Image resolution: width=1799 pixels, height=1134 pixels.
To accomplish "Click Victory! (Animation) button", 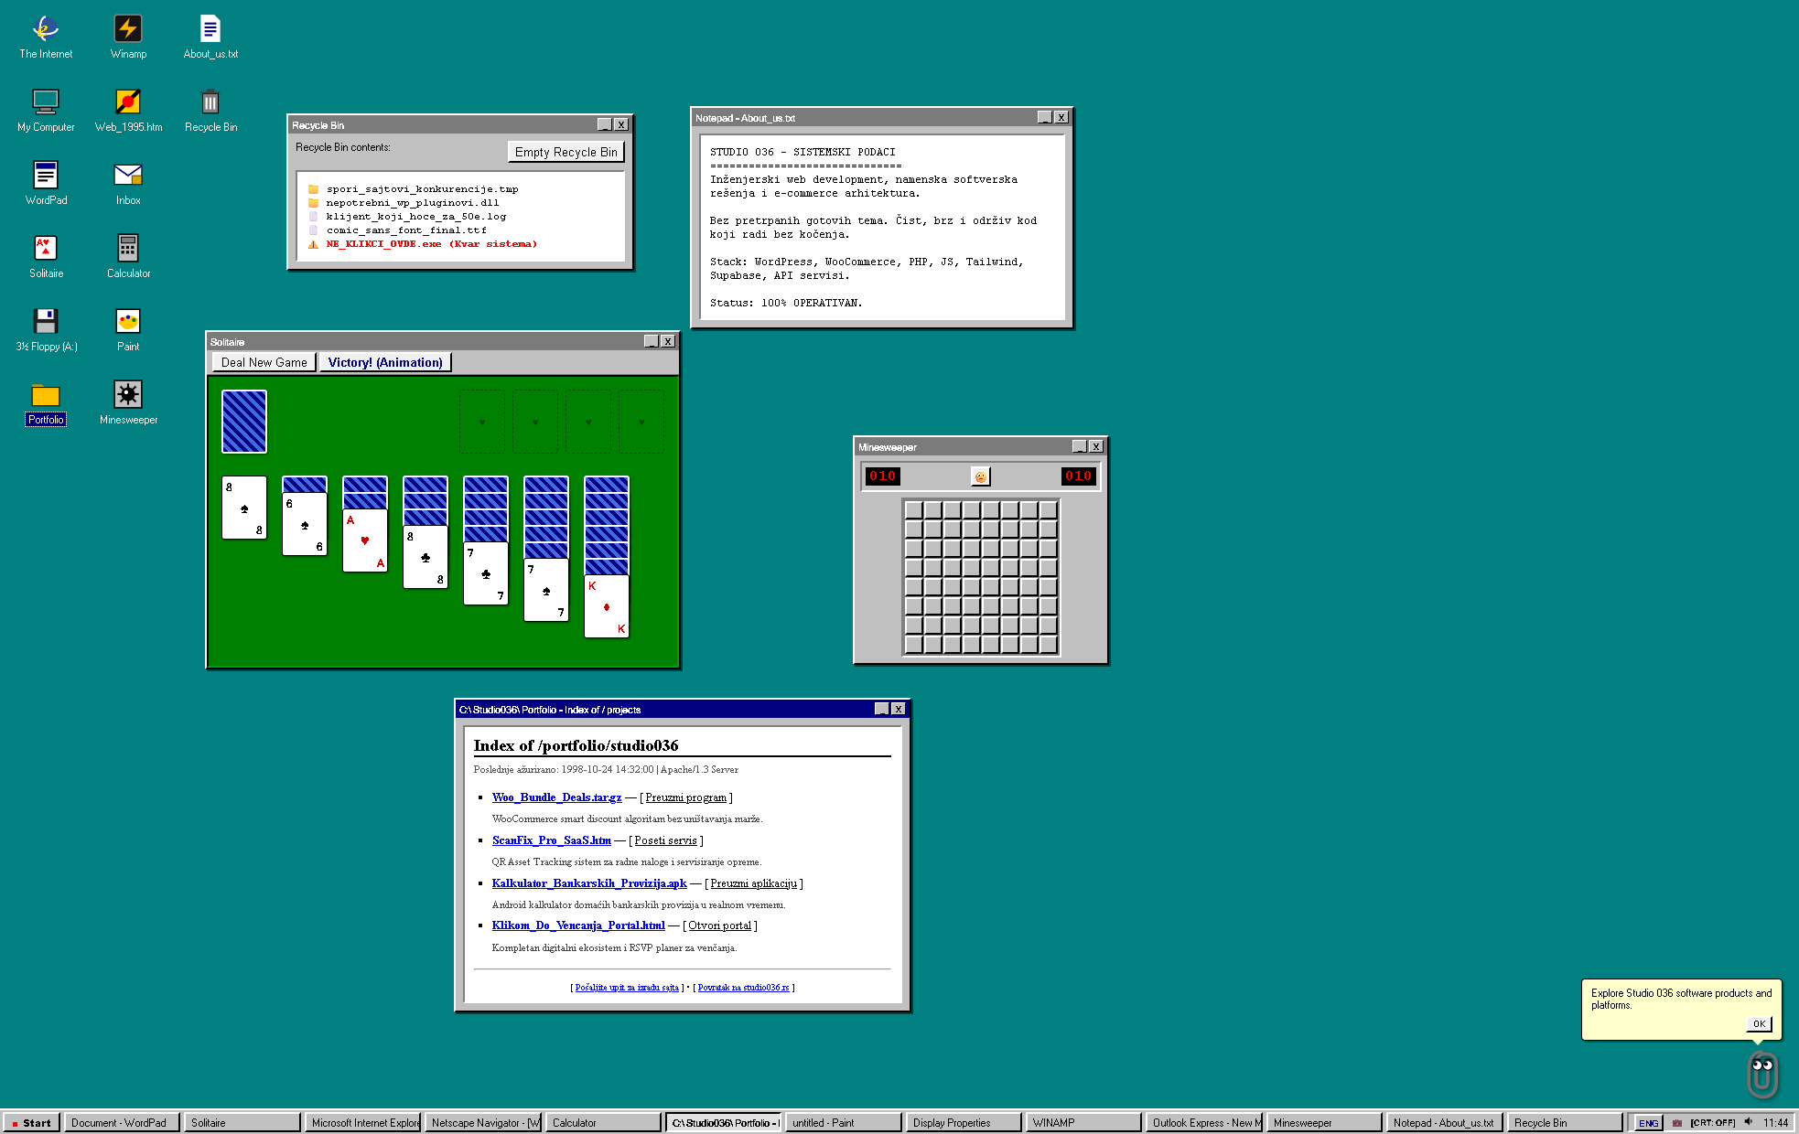I will [x=385, y=362].
